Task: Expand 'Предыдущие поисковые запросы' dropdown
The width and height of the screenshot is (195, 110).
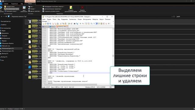Action: pos(53,6)
